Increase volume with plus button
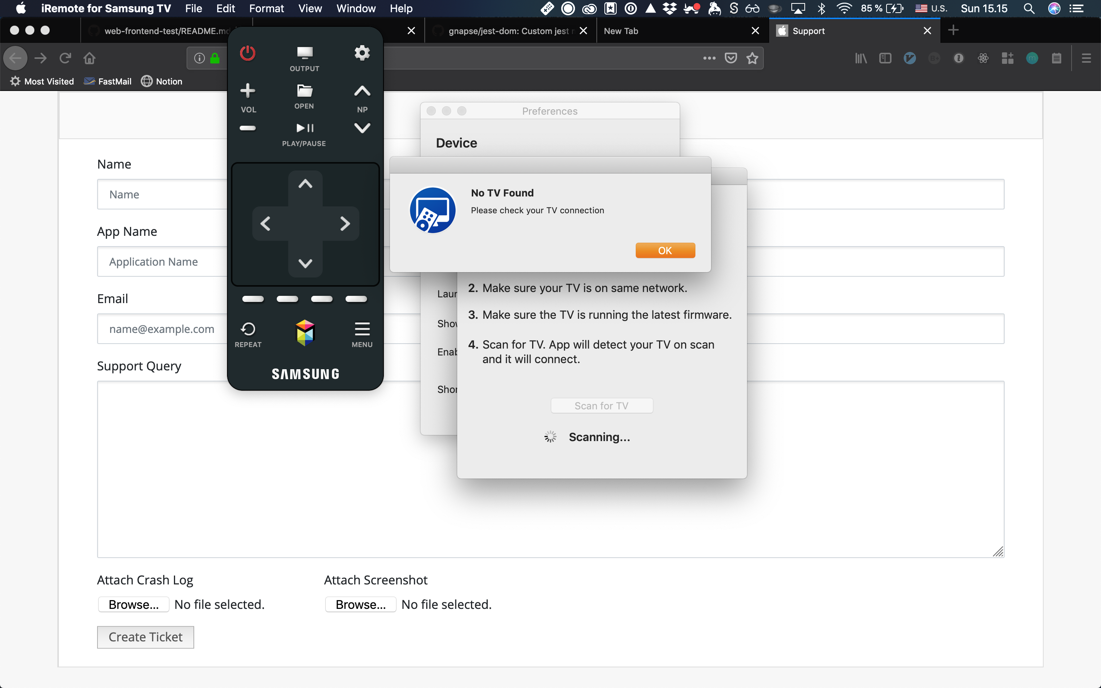Image resolution: width=1101 pixels, height=688 pixels. pos(247,91)
